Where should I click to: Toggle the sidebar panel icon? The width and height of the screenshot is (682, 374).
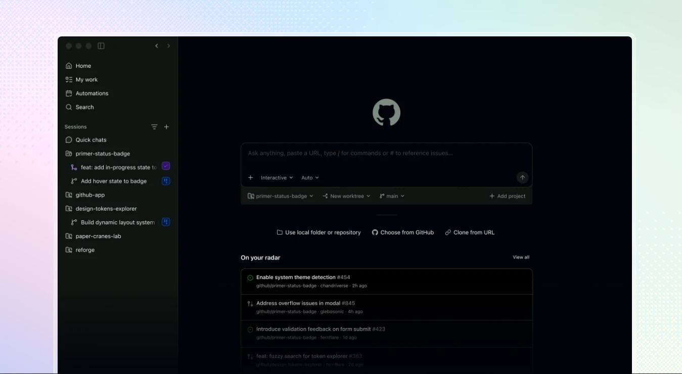coord(101,46)
